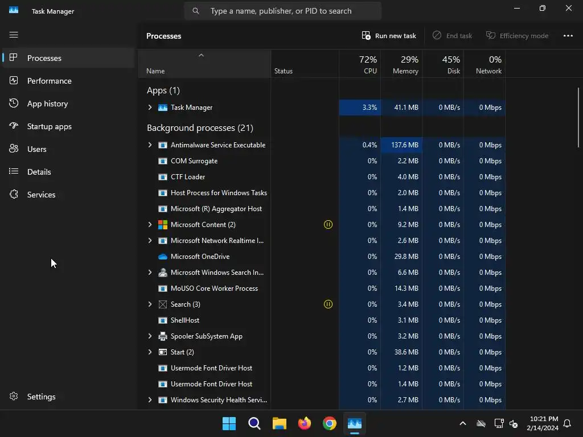Expand Antimalware Service Executable process
This screenshot has width=583, height=437.
[150, 145]
